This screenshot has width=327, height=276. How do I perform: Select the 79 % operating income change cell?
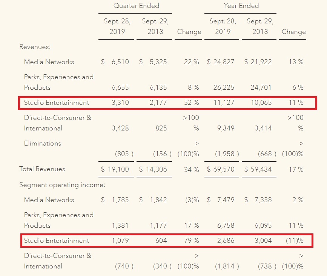(191, 241)
